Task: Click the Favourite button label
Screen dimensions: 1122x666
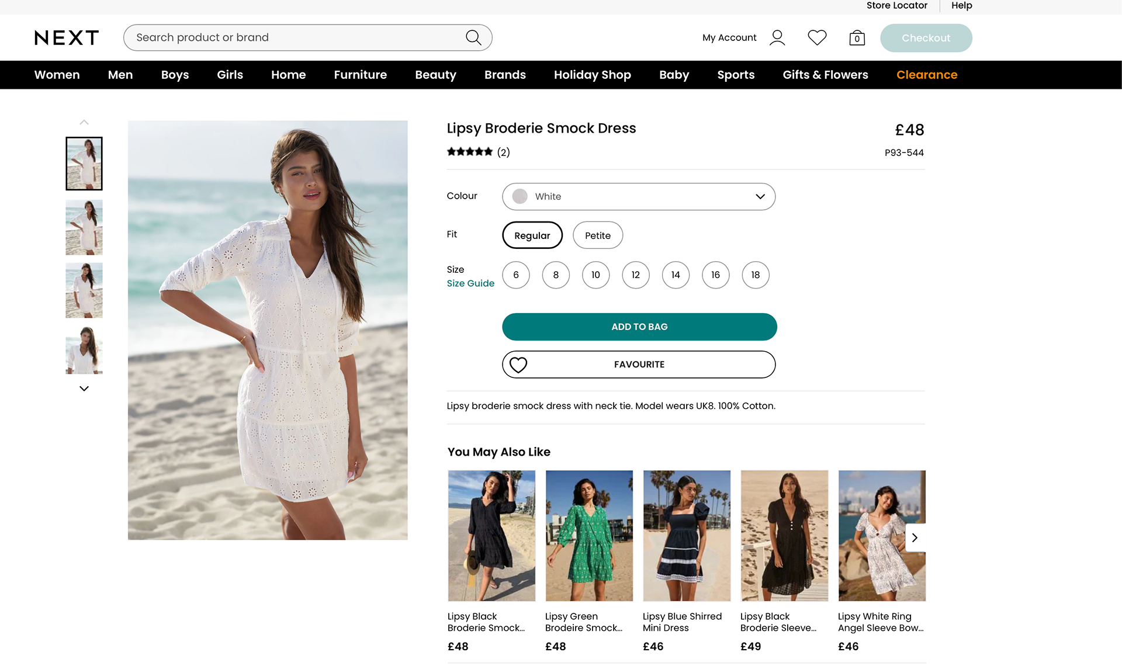Action: [x=639, y=365]
